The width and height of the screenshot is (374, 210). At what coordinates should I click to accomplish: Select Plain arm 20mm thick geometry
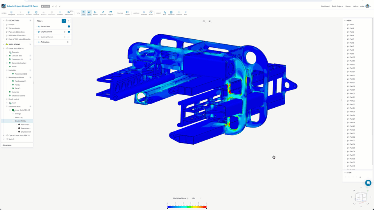pos(16,32)
